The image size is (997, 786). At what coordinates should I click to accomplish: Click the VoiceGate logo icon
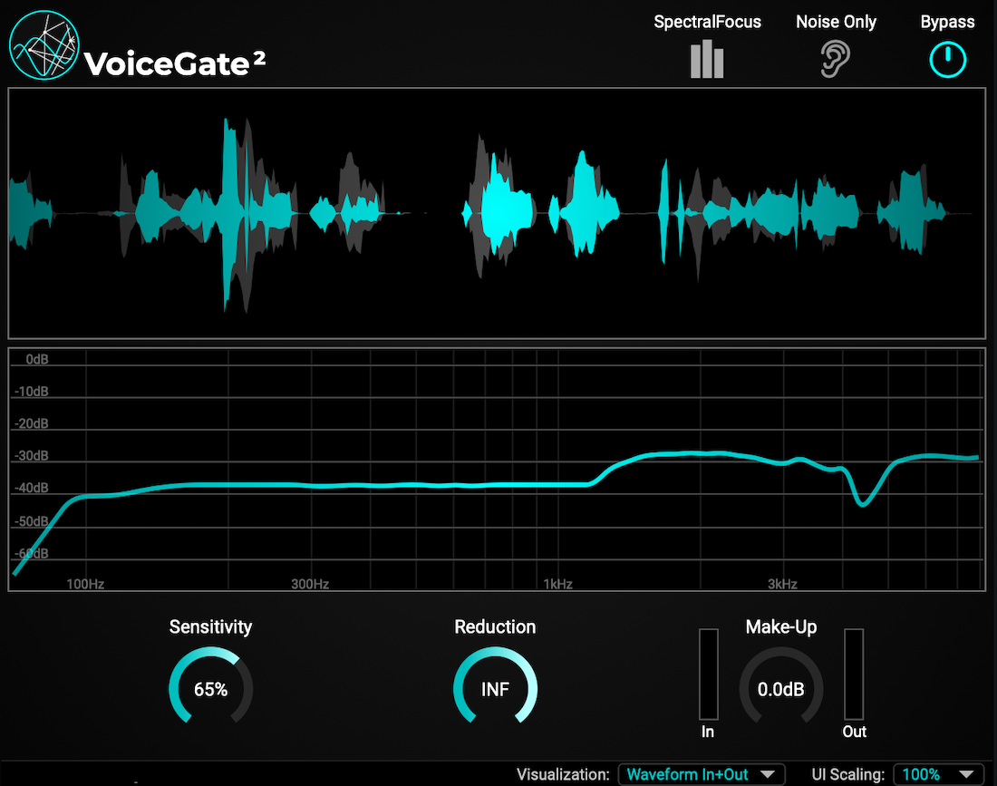(x=41, y=45)
